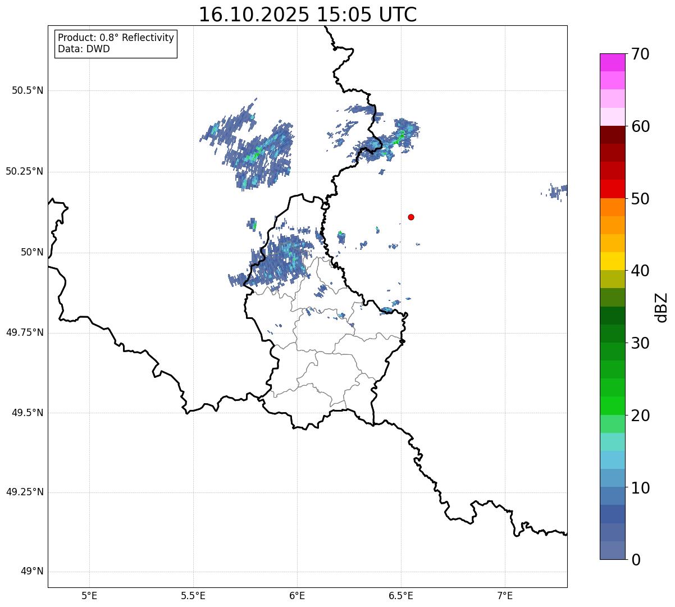
Task: Click the latitude label 49.5°N
Action: coord(28,413)
